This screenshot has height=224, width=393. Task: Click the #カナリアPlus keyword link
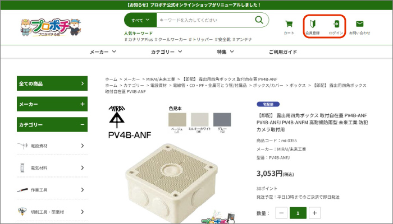point(138,40)
